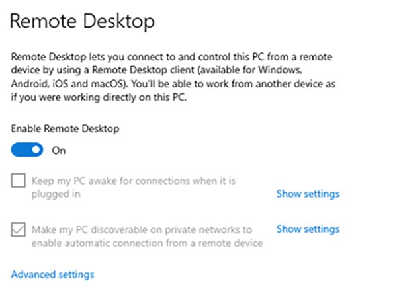Viewport: 397px width, 289px height.
Task: Click the blue track of the Remote Desktop switch
Action: tap(20, 150)
